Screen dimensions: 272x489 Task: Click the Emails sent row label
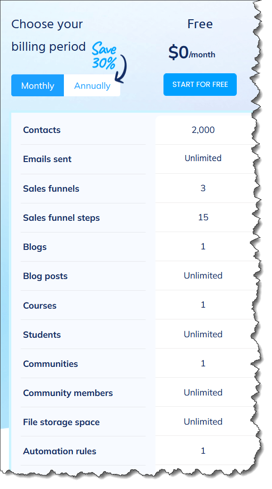point(47,159)
